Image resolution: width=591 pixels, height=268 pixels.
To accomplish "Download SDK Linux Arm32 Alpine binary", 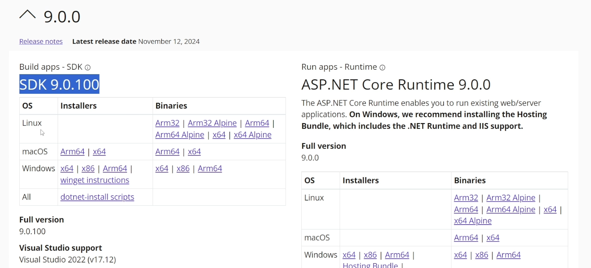I will (212, 123).
